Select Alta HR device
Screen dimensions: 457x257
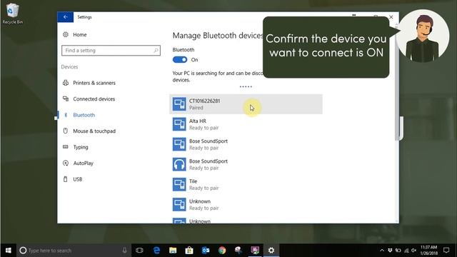(246, 124)
